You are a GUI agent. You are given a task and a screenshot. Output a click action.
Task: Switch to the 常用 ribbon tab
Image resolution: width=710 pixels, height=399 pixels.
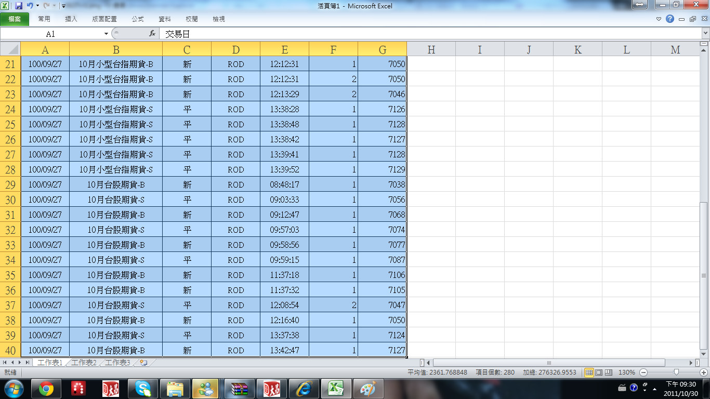pyautogui.click(x=44, y=19)
